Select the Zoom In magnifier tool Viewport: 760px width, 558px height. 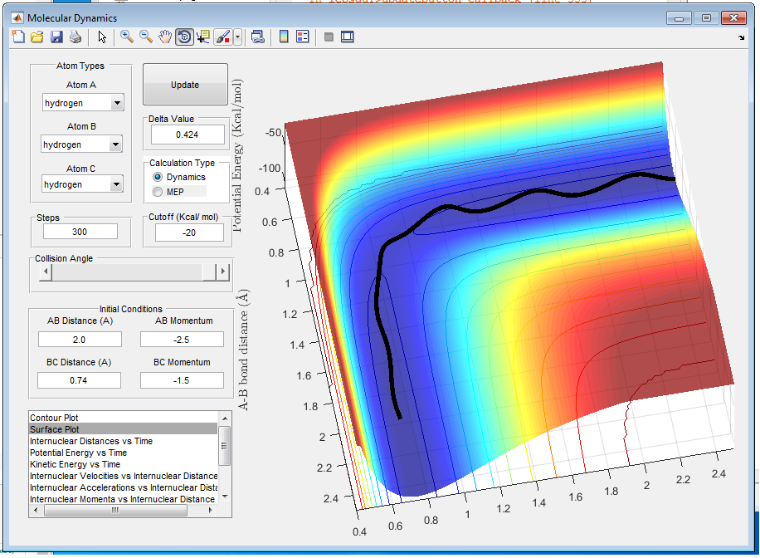click(127, 37)
